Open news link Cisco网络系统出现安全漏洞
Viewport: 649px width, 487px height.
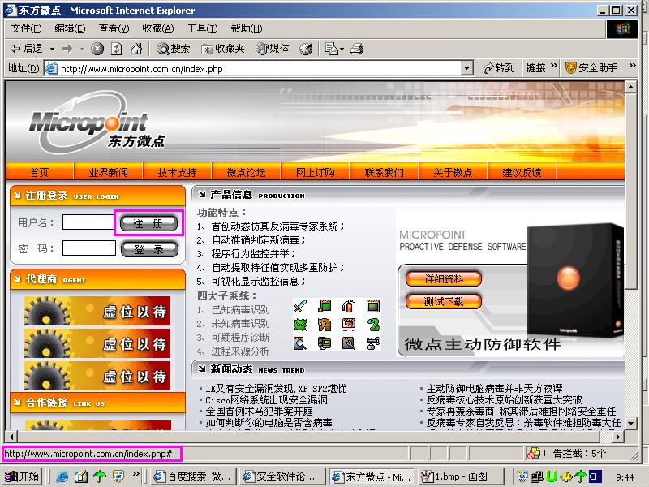pyautogui.click(x=266, y=399)
